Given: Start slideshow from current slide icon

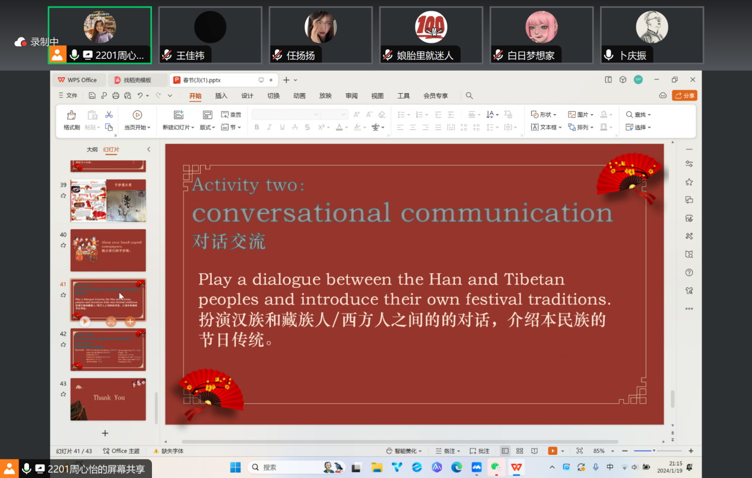Looking at the screenshot, I should tap(137, 115).
